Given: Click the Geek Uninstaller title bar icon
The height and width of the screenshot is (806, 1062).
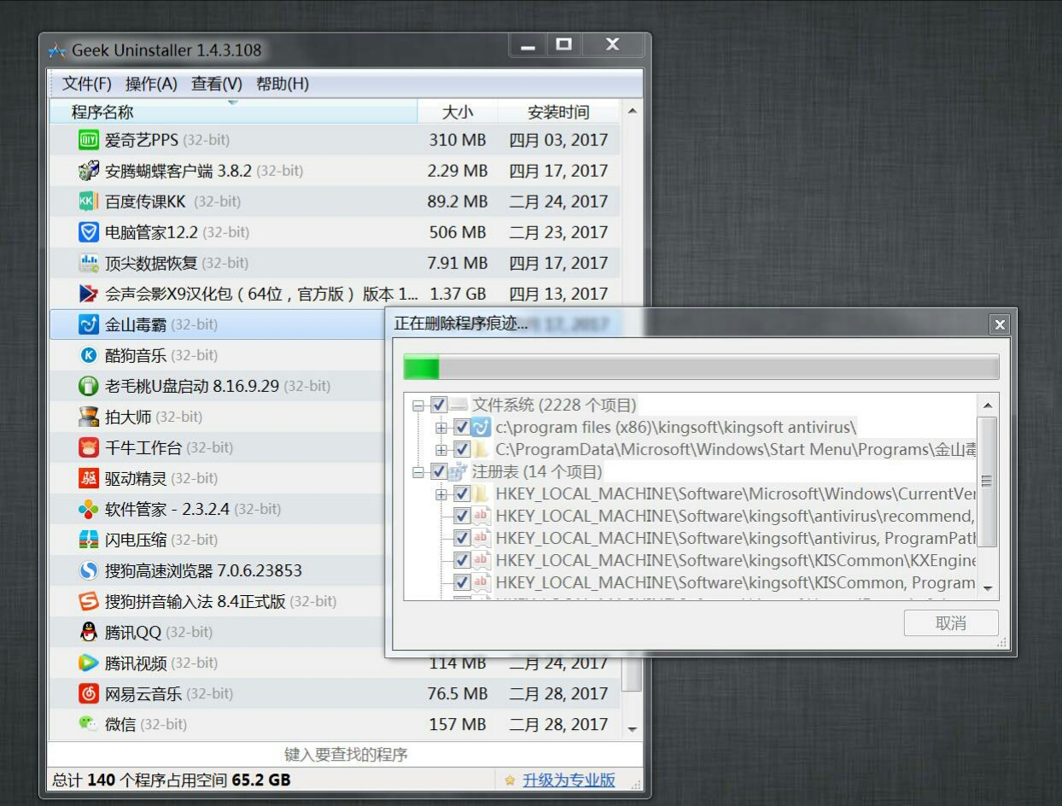Looking at the screenshot, I should (57, 51).
